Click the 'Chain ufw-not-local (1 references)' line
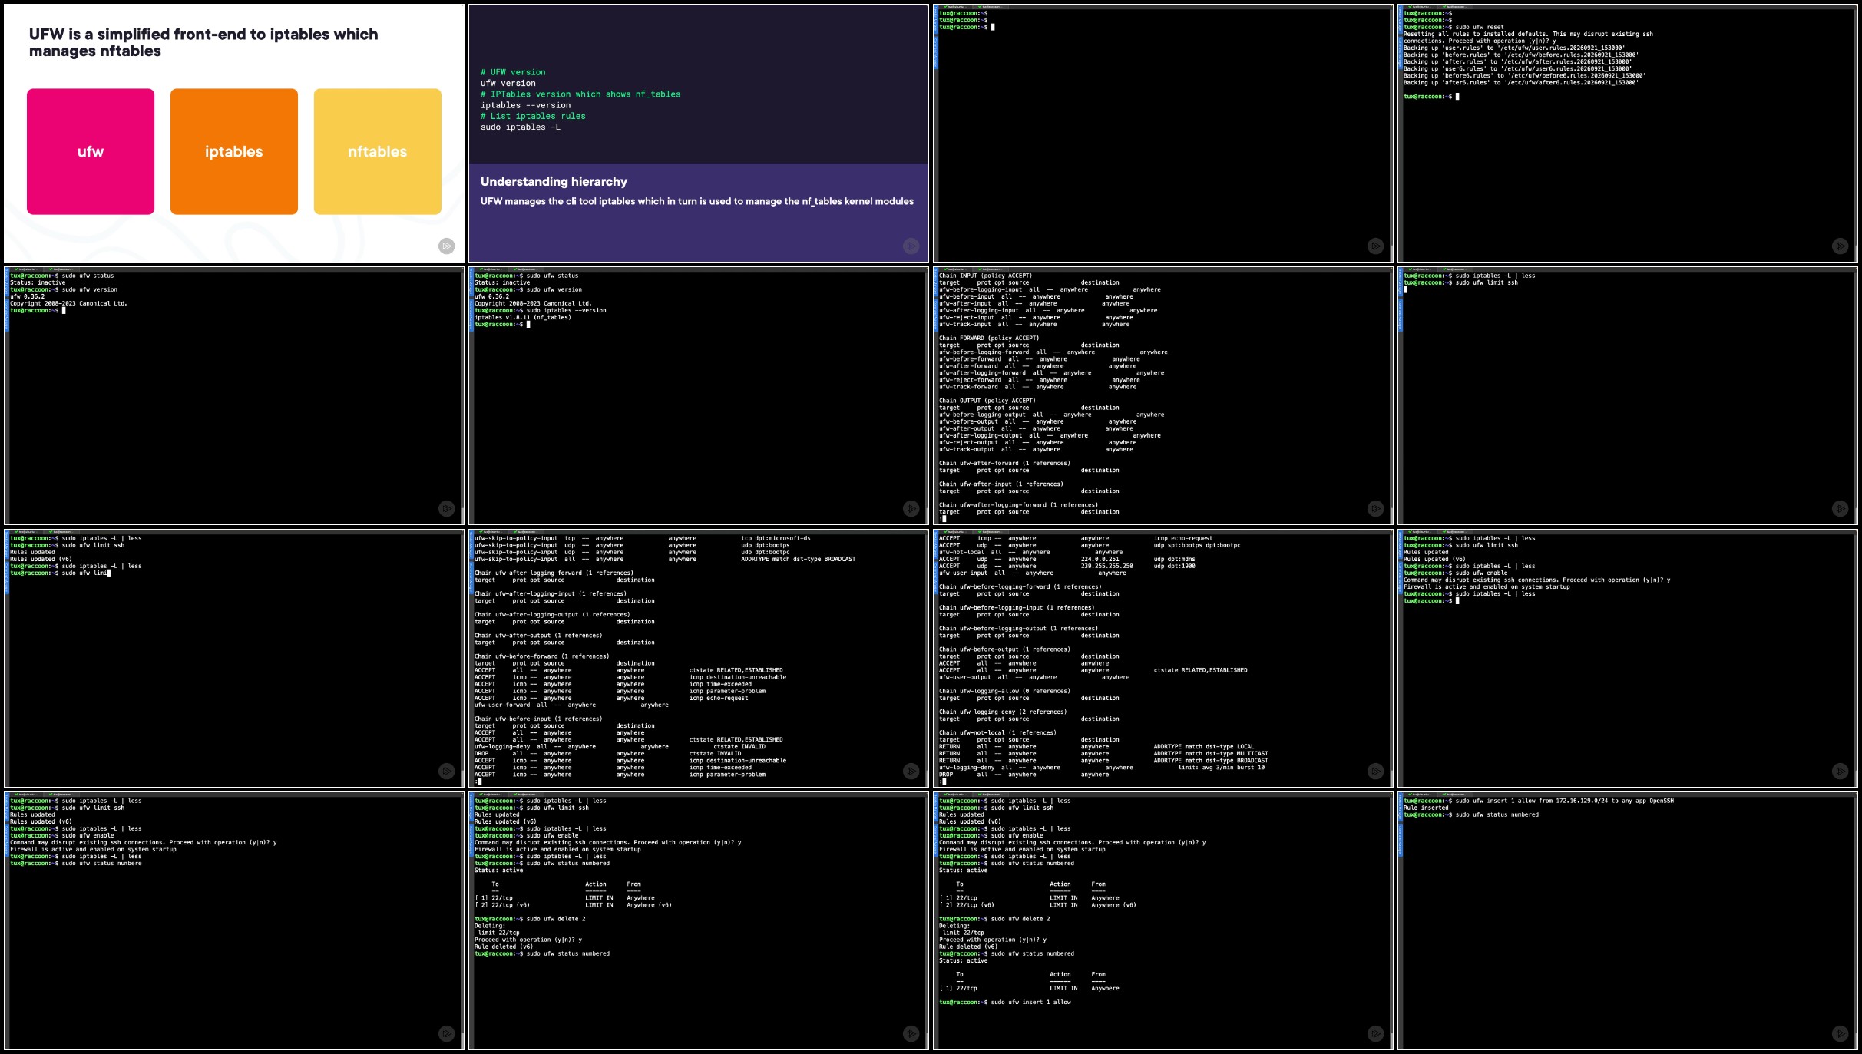 pos(997,733)
